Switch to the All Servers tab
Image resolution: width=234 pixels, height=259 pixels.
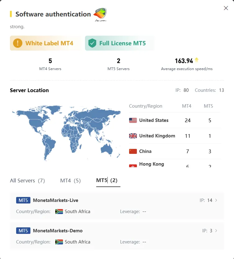(27, 181)
